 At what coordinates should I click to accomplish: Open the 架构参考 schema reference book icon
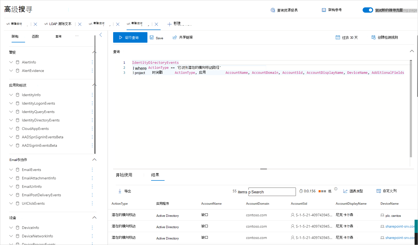click(x=324, y=10)
